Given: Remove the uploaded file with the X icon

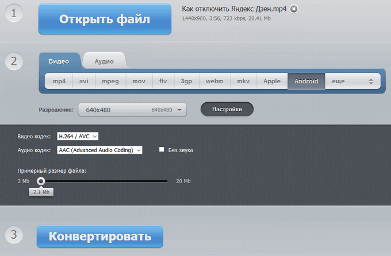Looking at the screenshot, I should [294, 9].
